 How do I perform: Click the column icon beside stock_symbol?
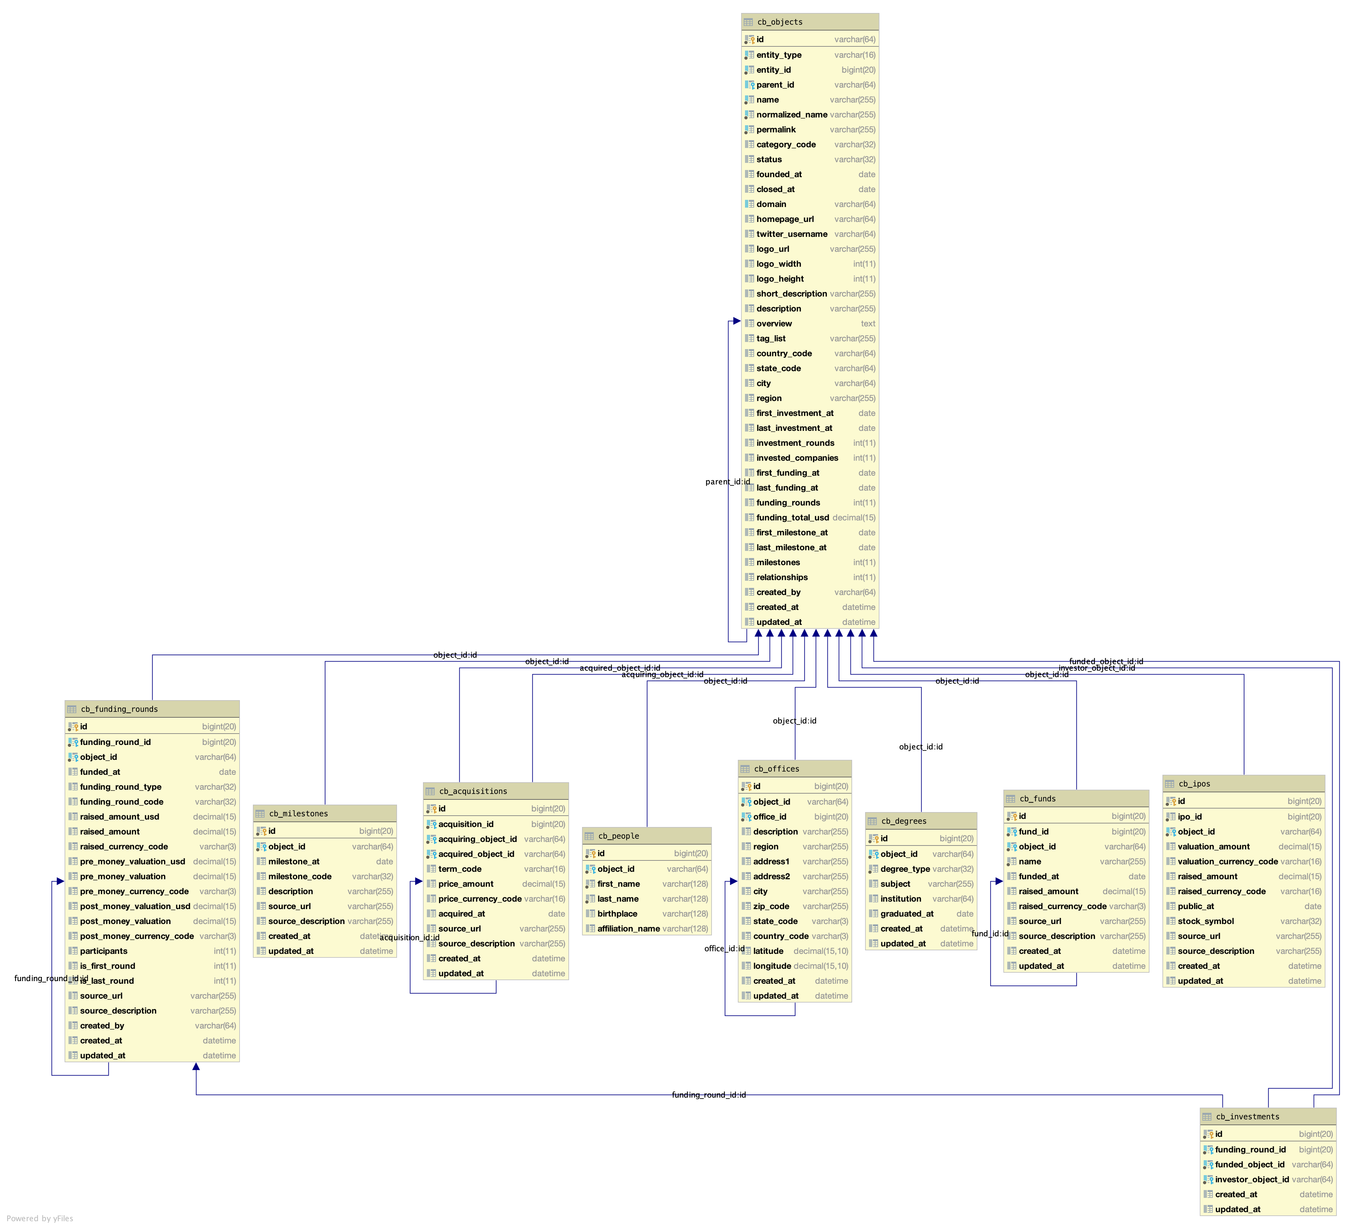pos(1171,921)
